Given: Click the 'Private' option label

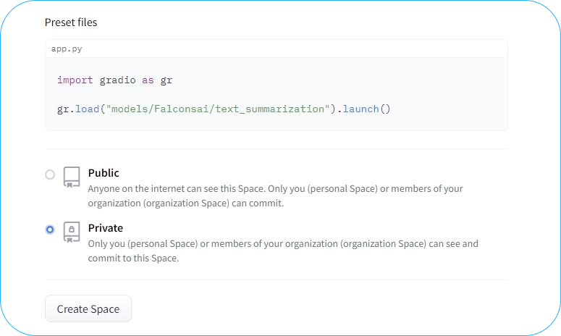Looking at the screenshot, I should (x=106, y=228).
